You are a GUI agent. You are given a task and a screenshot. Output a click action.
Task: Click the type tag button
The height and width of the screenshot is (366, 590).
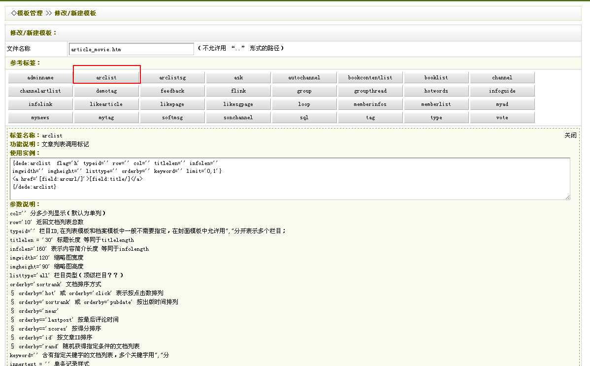coord(436,117)
